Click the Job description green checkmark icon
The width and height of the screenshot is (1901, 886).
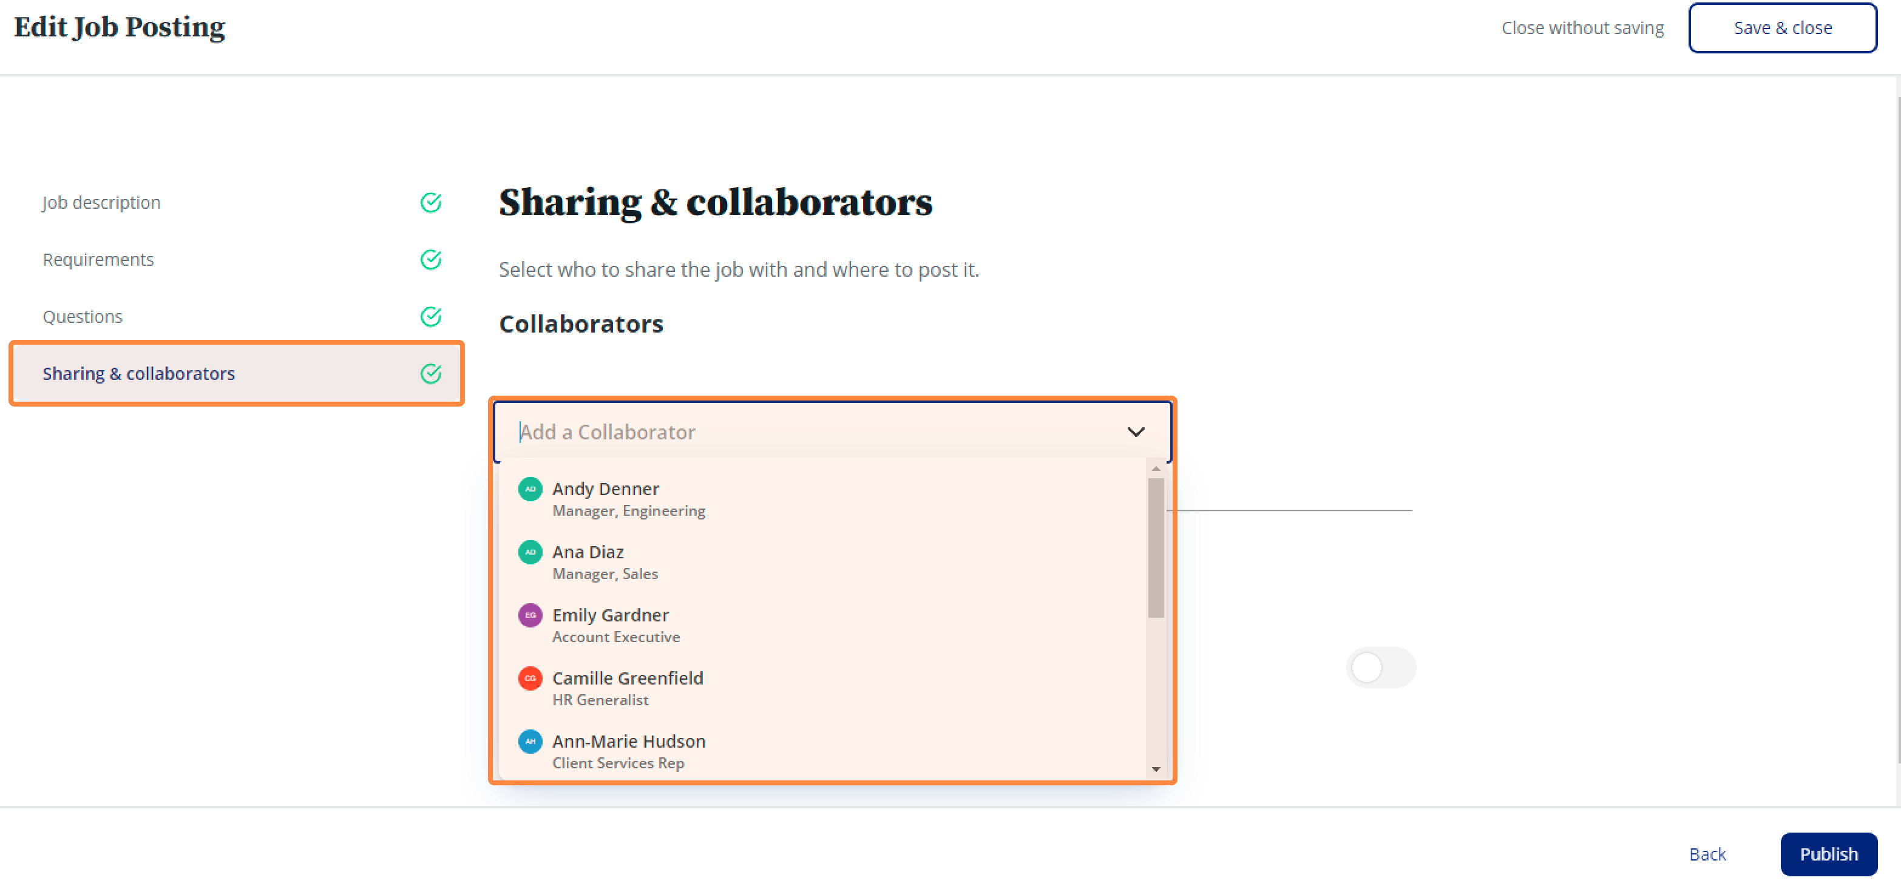tap(431, 203)
